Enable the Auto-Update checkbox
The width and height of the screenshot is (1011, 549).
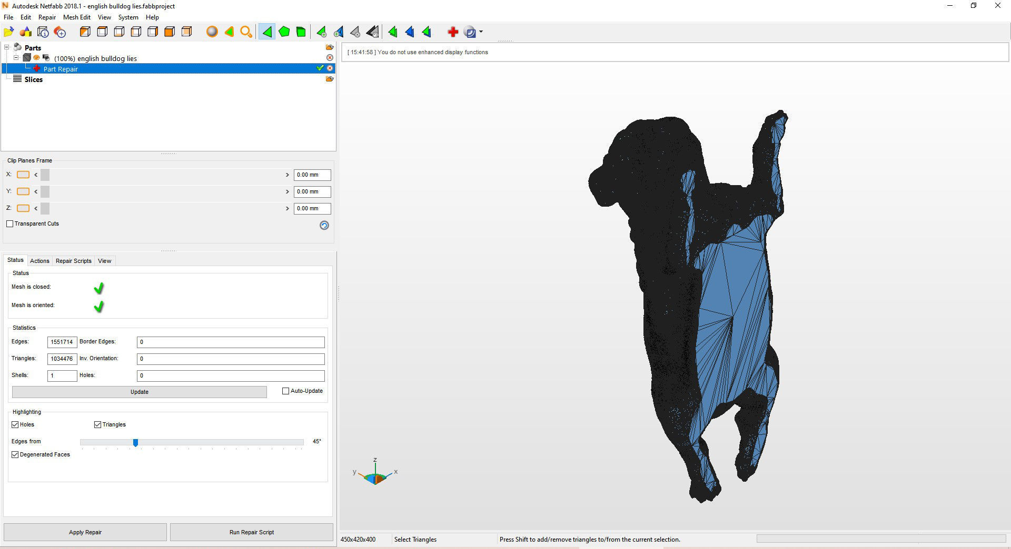pyautogui.click(x=286, y=391)
